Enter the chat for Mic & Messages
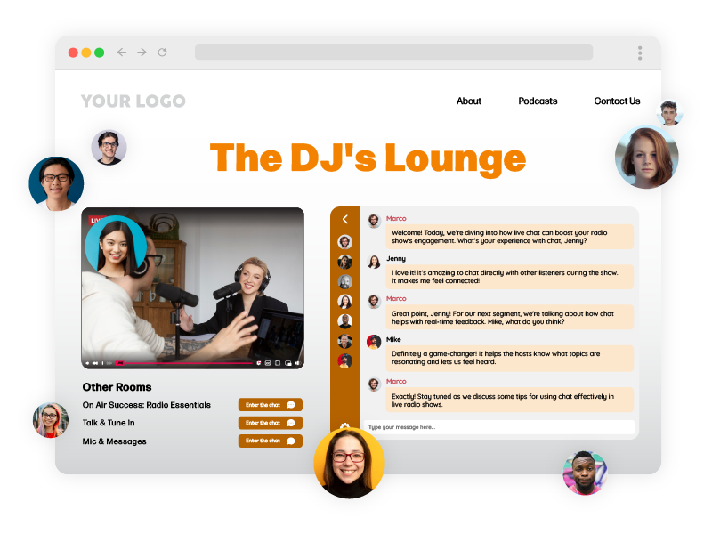The image size is (712, 534). (270, 441)
